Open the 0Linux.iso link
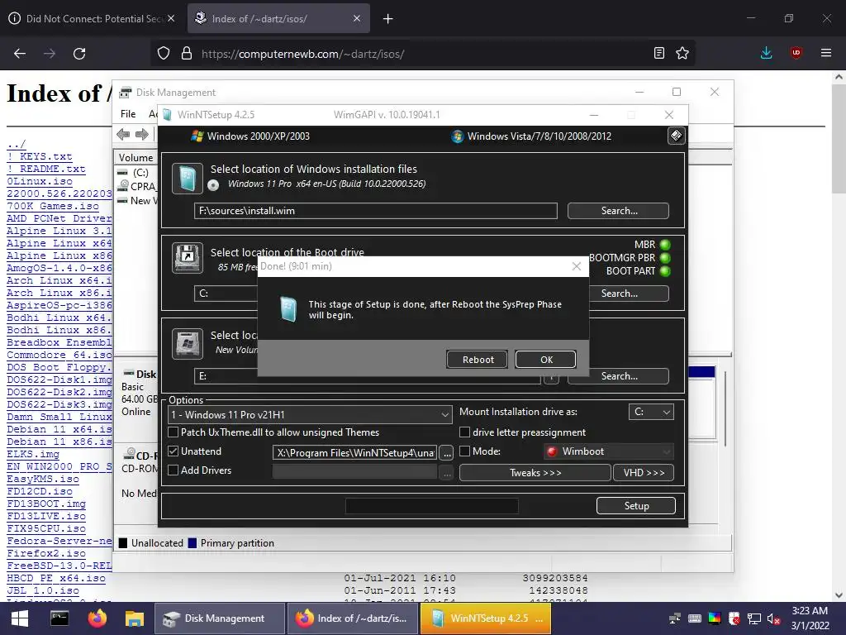Viewport: 846px width, 635px height. [x=39, y=181]
